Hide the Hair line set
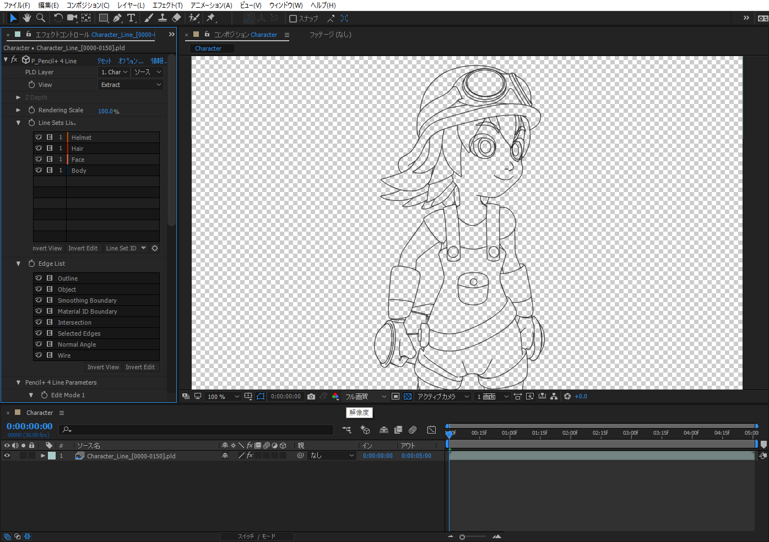Image resolution: width=769 pixels, height=542 pixels. [x=39, y=149]
